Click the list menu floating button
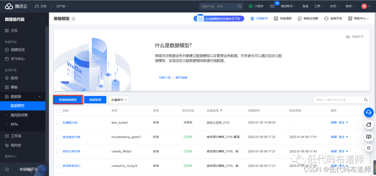 pyautogui.click(x=369, y=148)
